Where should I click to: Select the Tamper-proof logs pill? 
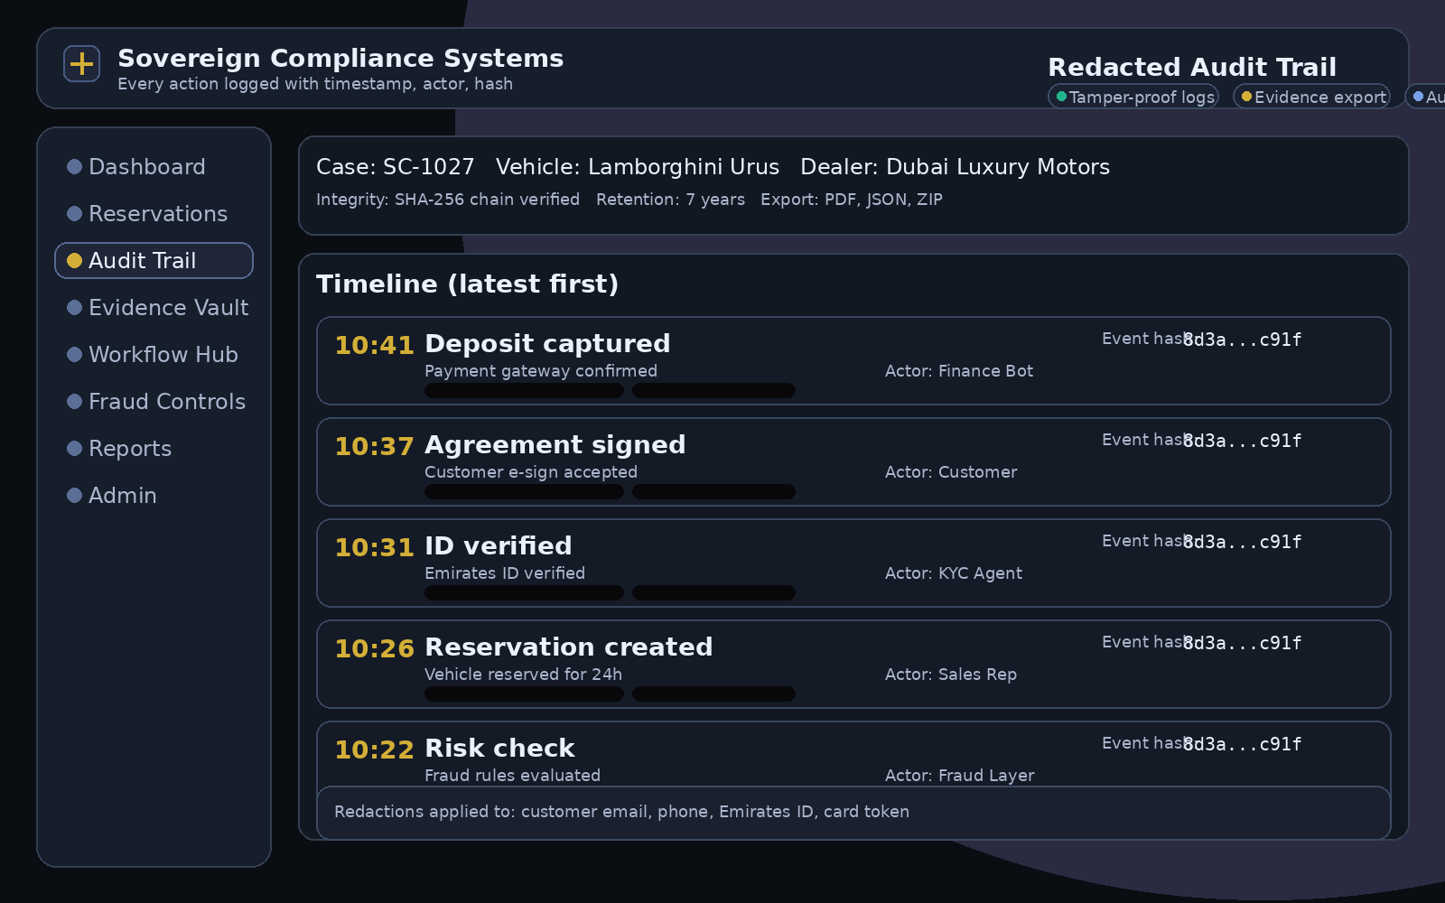(1133, 97)
